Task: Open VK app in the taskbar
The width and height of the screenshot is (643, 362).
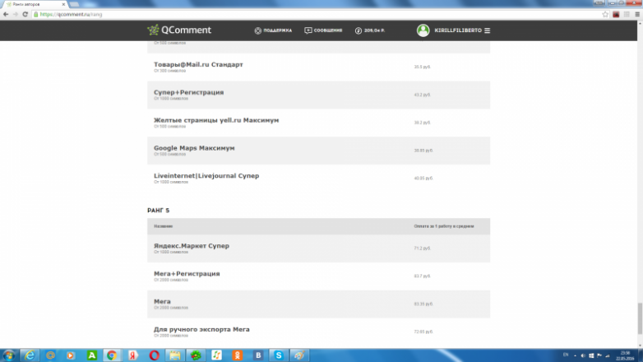Action: tap(258, 355)
